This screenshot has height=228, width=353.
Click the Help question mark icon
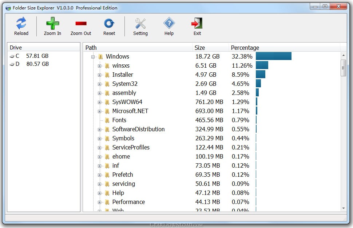[x=168, y=23]
